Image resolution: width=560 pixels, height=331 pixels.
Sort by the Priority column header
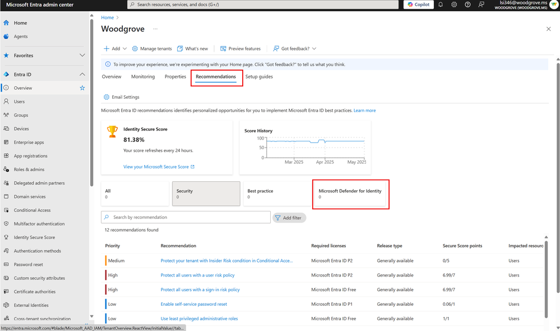pos(113,246)
